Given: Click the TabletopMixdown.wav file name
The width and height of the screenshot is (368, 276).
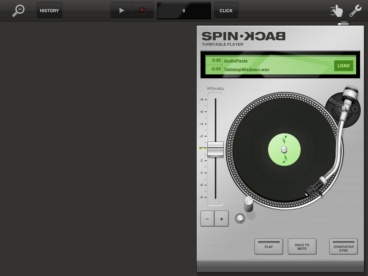Looking at the screenshot, I should [x=247, y=70].
